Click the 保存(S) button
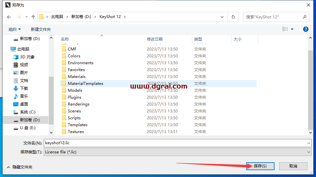Viewport: 316px width, 177px height. pyautogui.click(x=260, y=166)
